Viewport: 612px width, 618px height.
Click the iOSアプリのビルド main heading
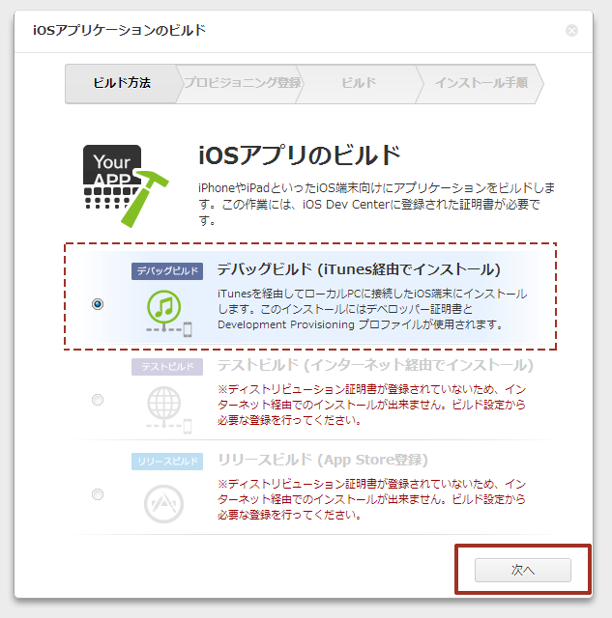click(299, 155)
